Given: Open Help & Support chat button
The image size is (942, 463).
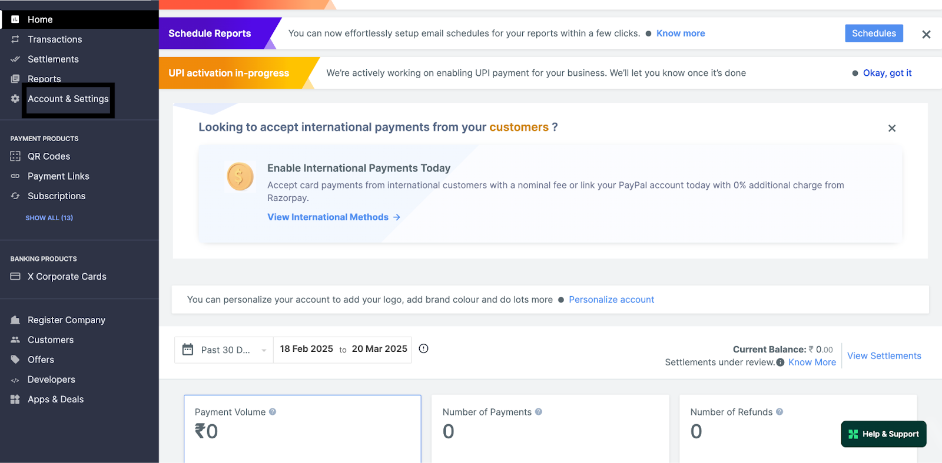Looking at the screenshot, I should (x=884, y=434).
